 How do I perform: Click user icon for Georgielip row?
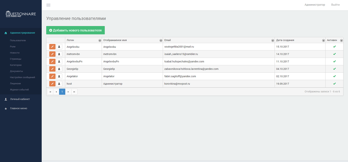point(59,69)
